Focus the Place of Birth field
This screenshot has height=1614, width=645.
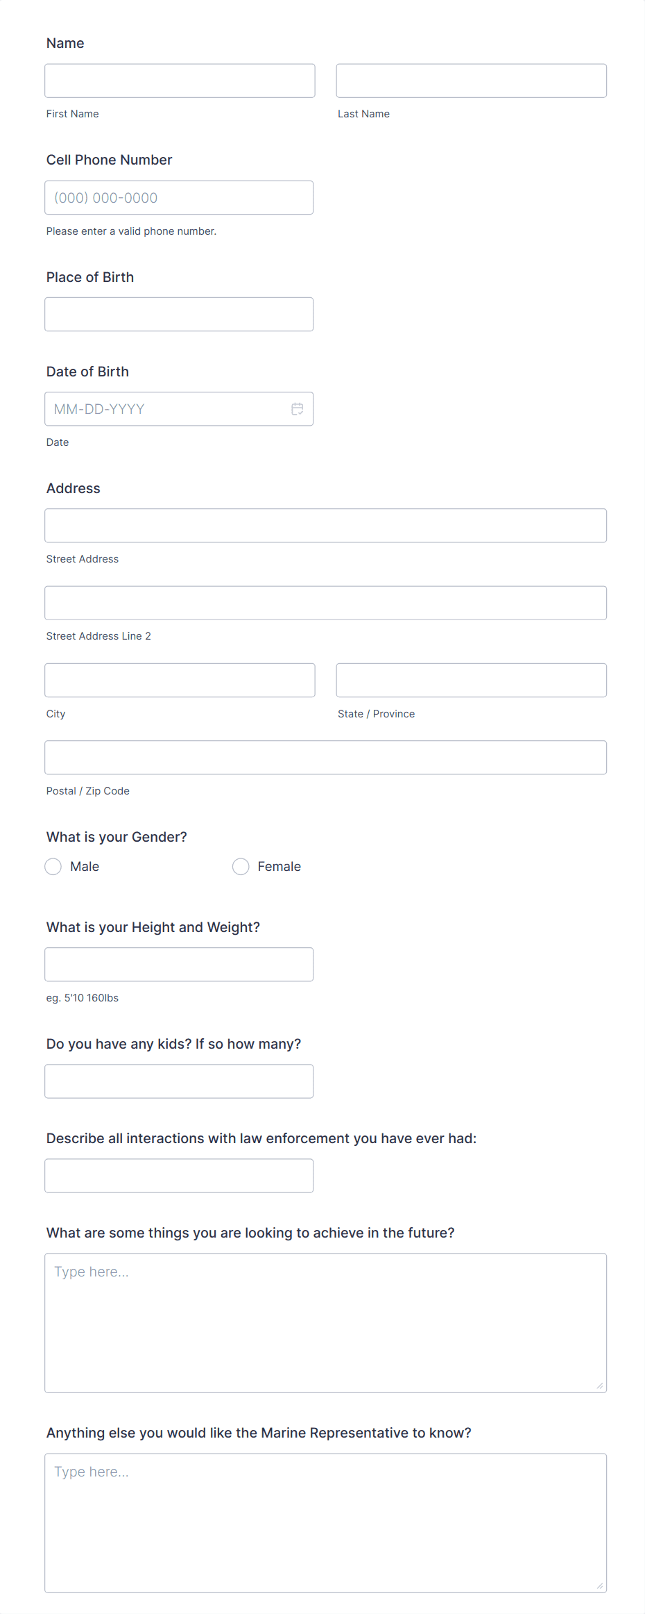tap(179, 315)
